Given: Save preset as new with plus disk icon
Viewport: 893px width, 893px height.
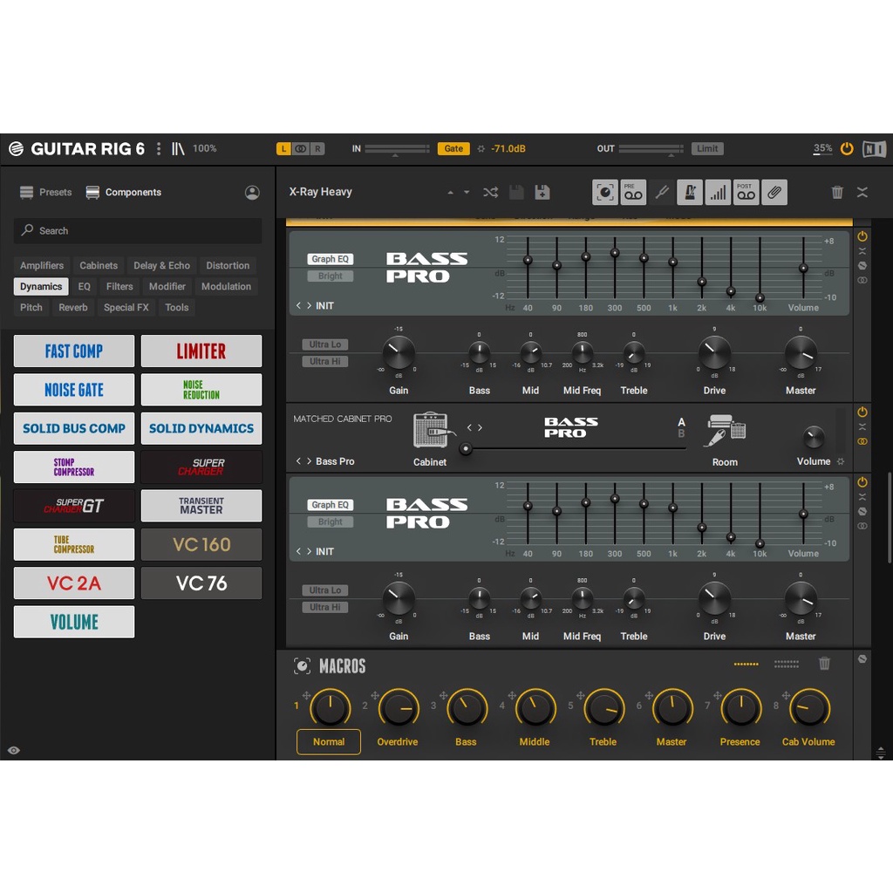Looking at the screenshot, I should (x=542, y=193).
